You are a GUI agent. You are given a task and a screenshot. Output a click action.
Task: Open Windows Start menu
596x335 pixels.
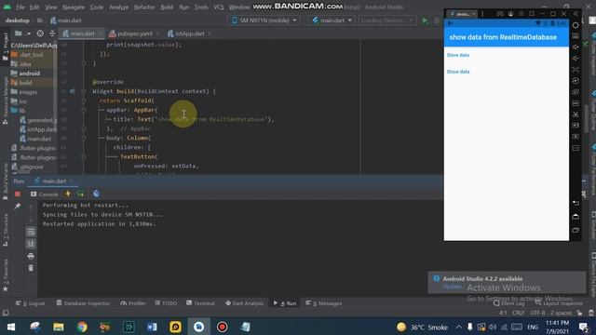tap(11, 327)
